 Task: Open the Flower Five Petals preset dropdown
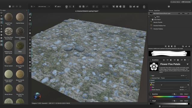pos(187,64)
